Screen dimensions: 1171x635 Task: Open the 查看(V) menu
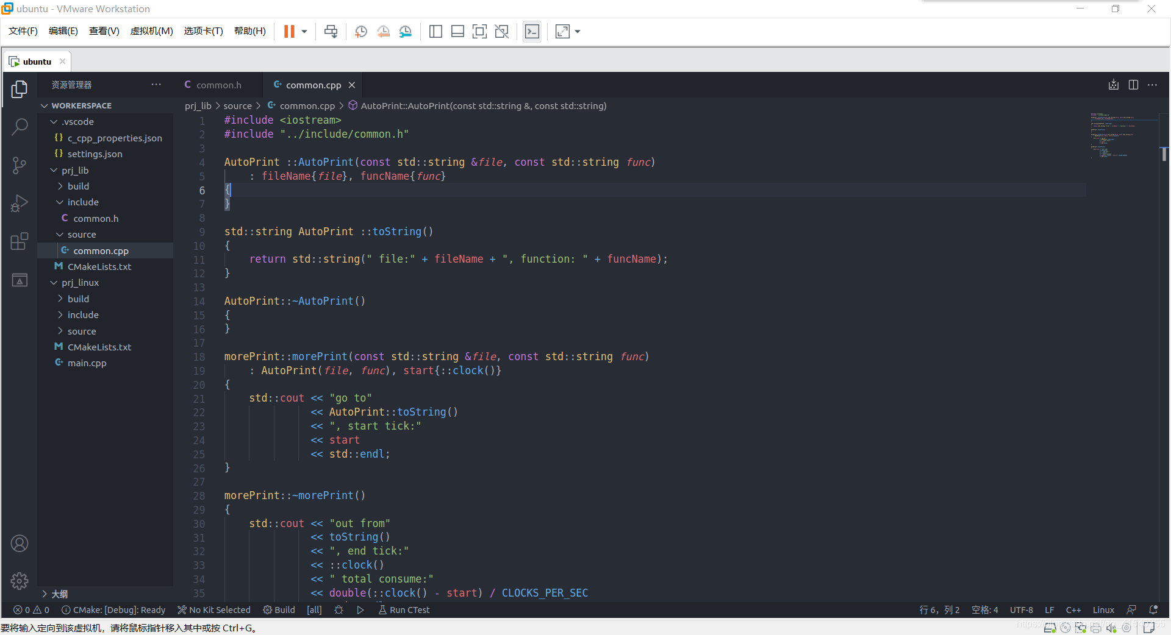[104, 31]
